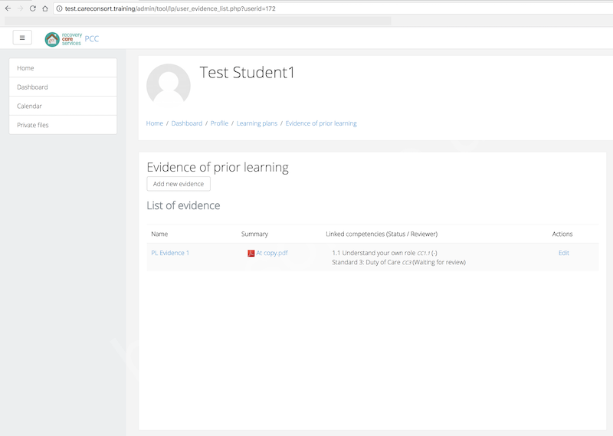Click '1.1 Understand your own role' competency
613x436 pixels.
click(x=374, y=253)
